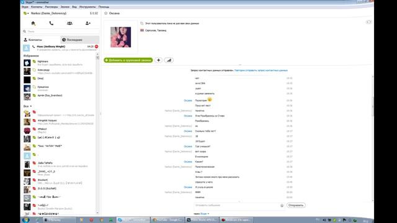Image resolution: width=397 pixels, height=223 pixels.
Task: Open own status dropdown beside Narkoz name
Action: [26, 13]
